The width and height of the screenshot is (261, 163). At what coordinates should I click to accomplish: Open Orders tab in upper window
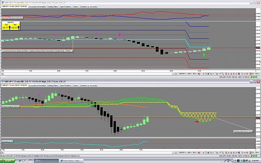76,7
